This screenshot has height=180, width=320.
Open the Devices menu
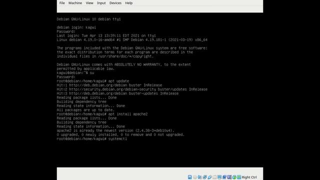(x=115, y=3)
